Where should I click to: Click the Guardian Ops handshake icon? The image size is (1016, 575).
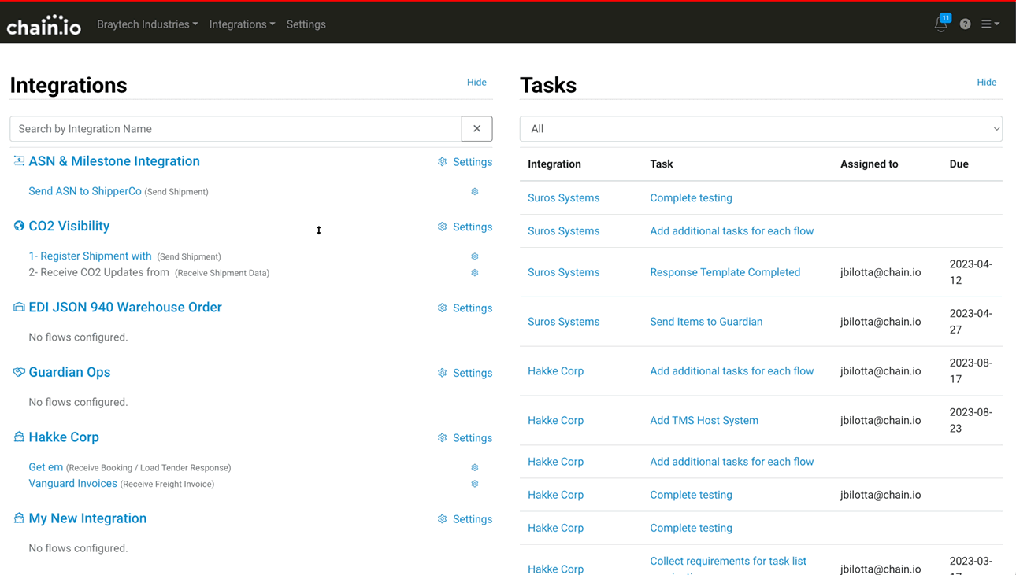tap(19, 372)
